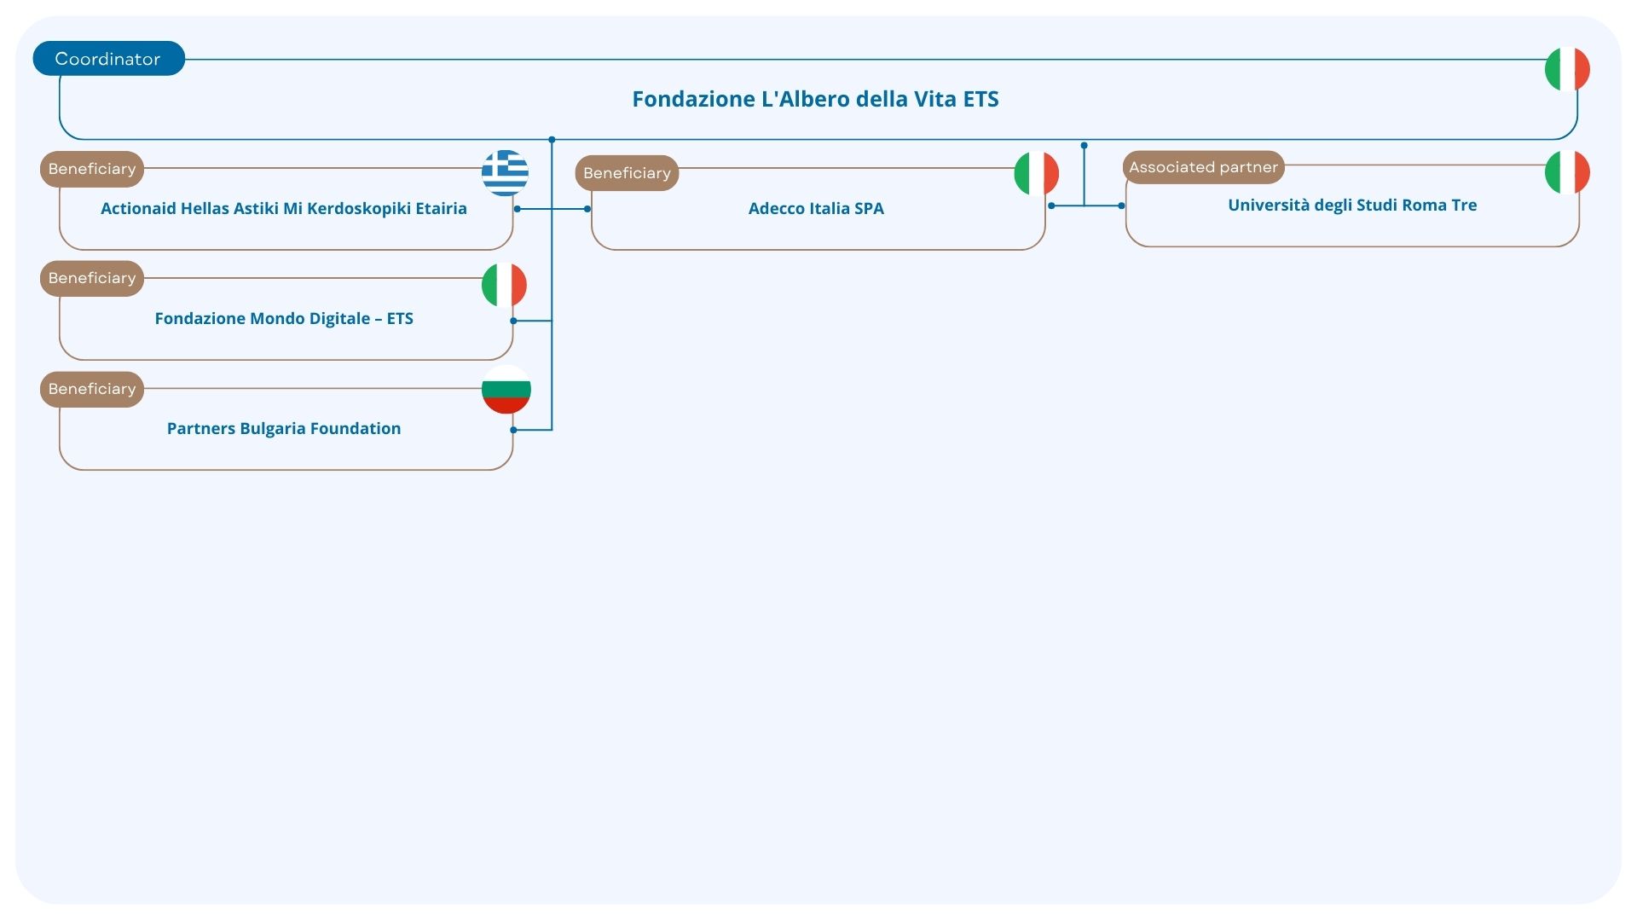Screen dimensions: 1637x921
Task: Select the Beneficiary badge above Actionaid Hellas
Action: pyautogui.click(x=92, y=169)
